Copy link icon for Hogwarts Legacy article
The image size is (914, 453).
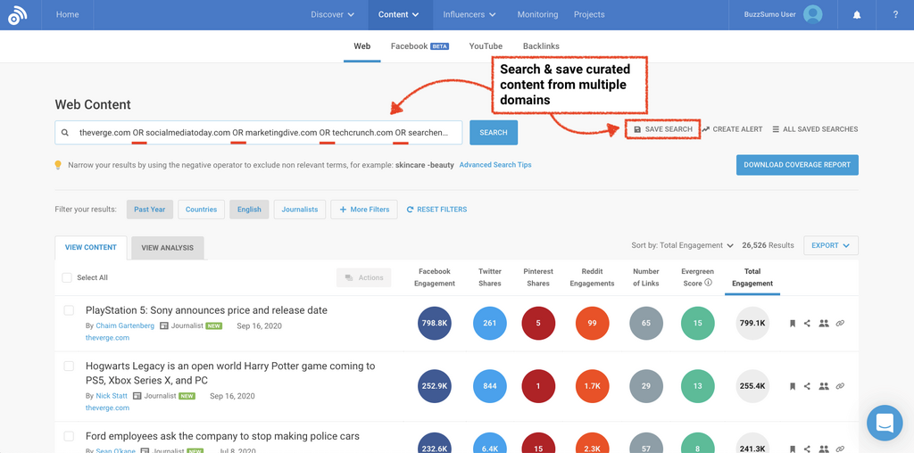(x=840, y=387)
